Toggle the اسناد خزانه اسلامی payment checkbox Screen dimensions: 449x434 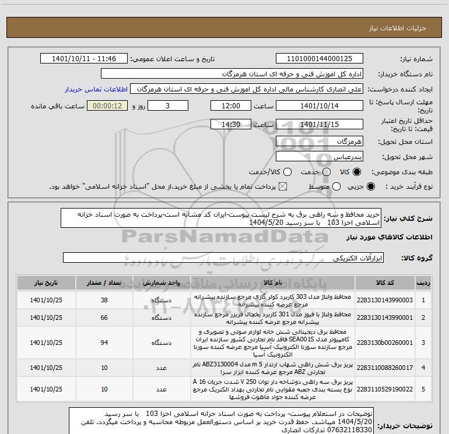(x=283, y=186)
